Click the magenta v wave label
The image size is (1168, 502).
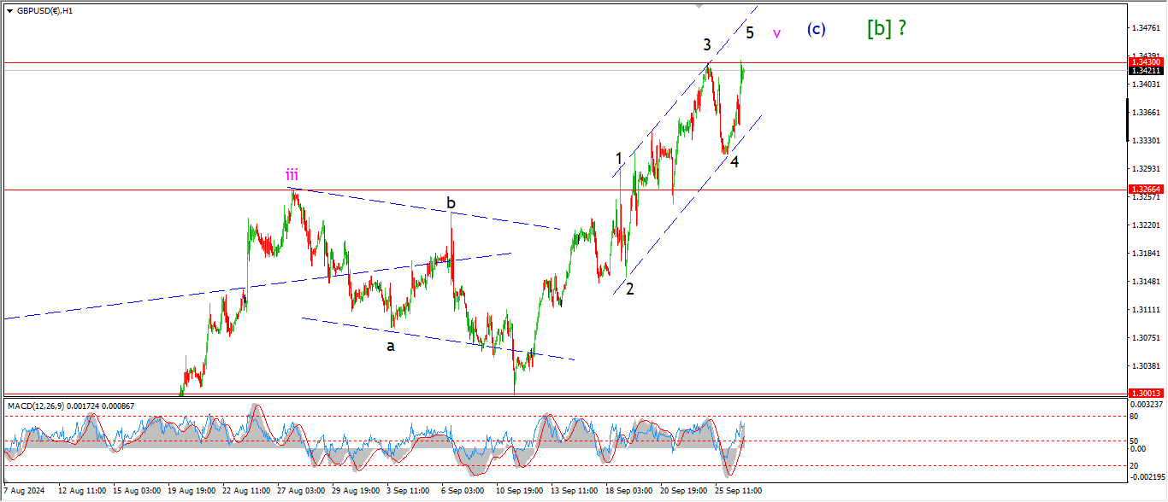pos(776,34)
